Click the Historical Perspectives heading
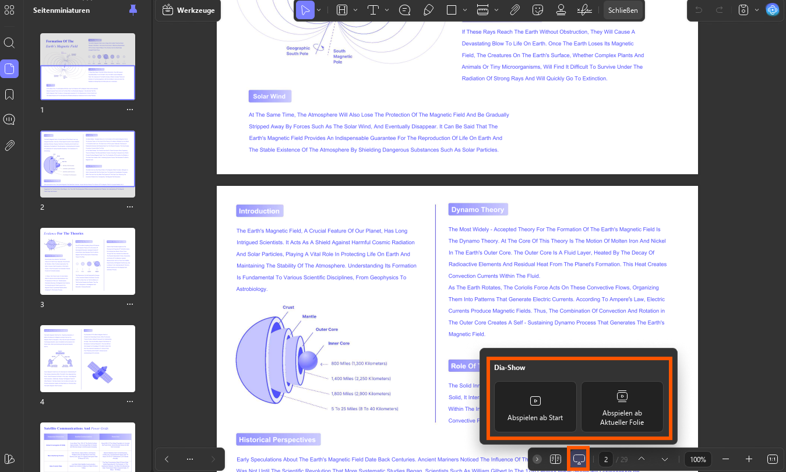The image size is (786, 472). [x=277, y=439]
